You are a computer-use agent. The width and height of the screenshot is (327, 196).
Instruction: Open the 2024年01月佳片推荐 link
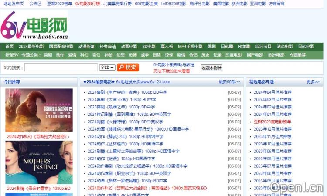click(272, 115)
